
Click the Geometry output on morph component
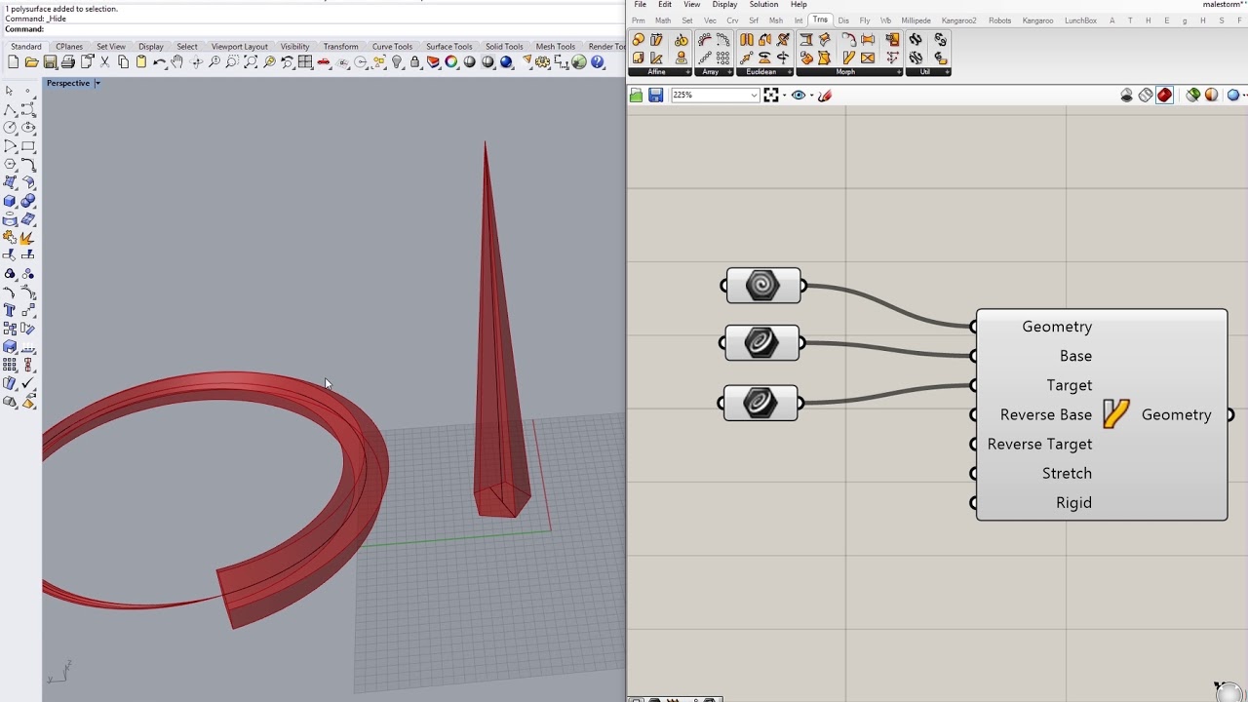[x=1176, y=414]
